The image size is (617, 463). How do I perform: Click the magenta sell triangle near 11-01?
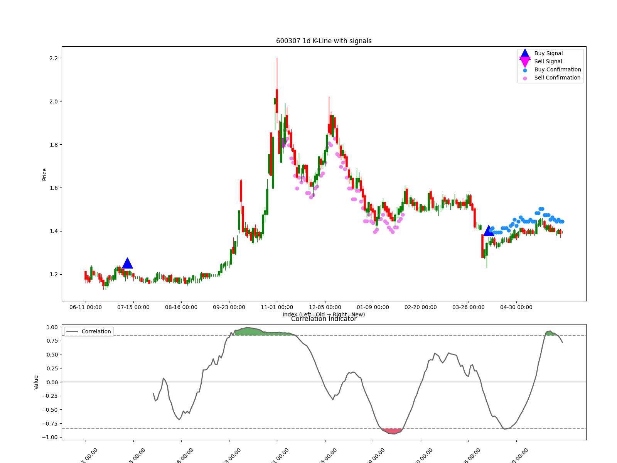(x=283, y=142)
